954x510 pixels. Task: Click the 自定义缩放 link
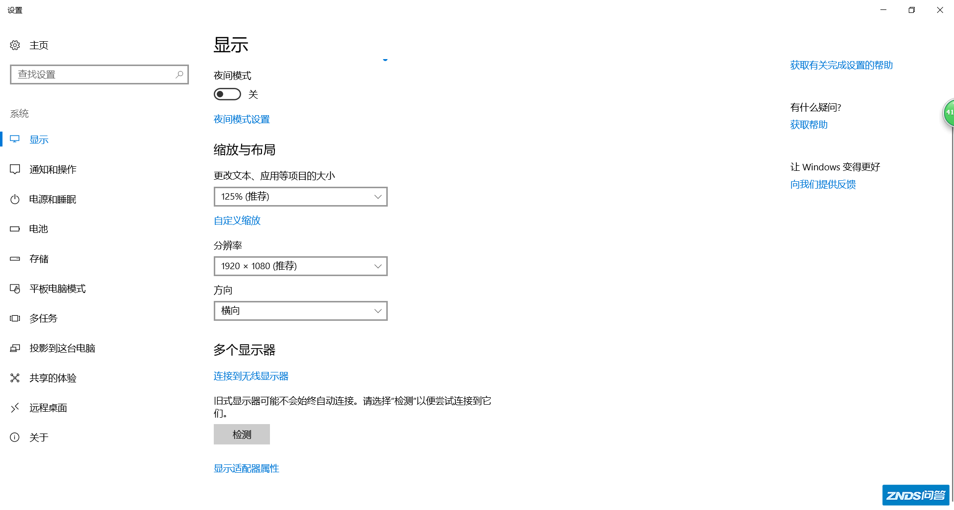(x=237, y=220)
